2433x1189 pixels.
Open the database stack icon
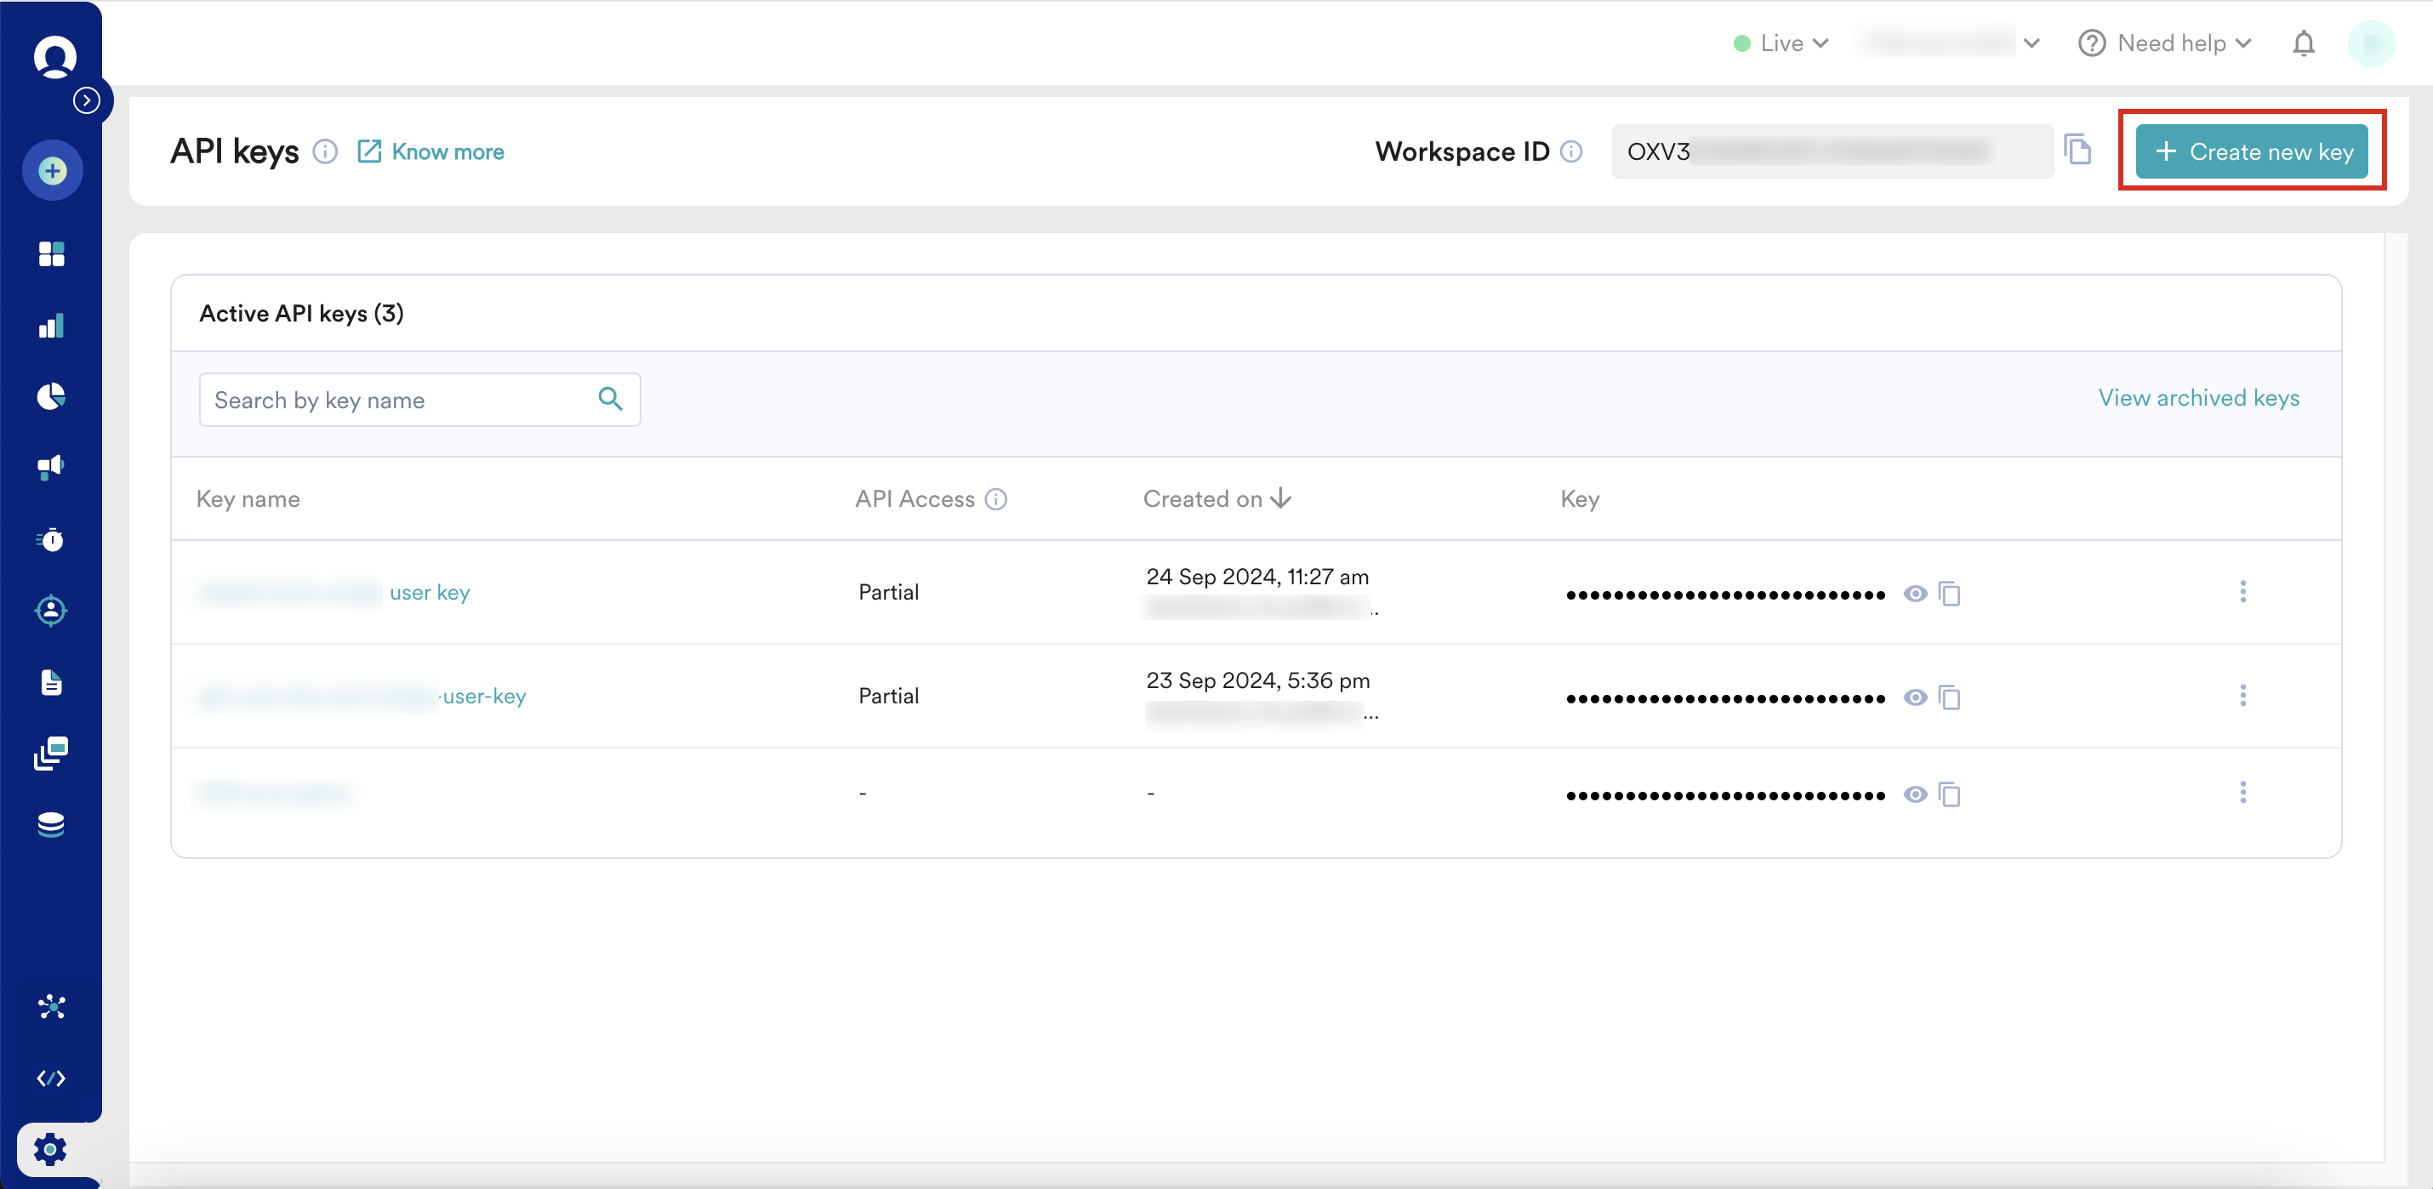[x=51, y=824]
